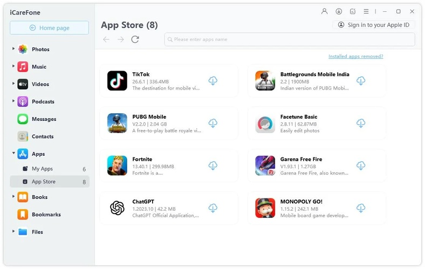
Task: Click the Facetune Basic app icon
Action: click(x=265, y=123)
